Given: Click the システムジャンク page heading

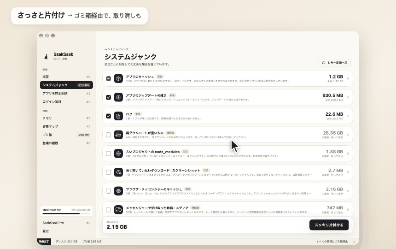Looking at the screenshot, I should [131, 57].
